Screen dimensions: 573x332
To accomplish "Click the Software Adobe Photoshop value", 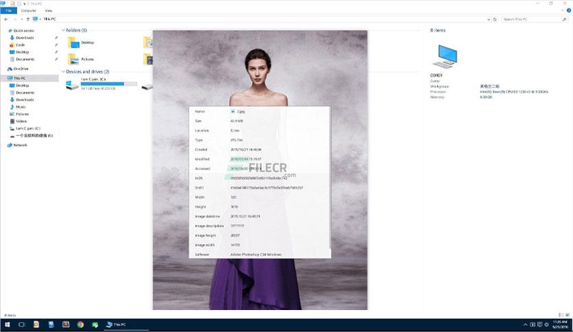I will coord(256,254).
